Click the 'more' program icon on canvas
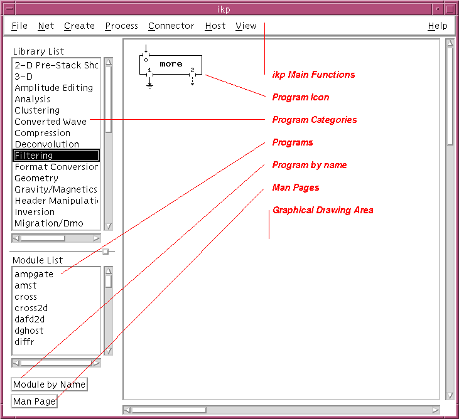Viewport: 459px width, 419px height. click(x=170, y=64)
